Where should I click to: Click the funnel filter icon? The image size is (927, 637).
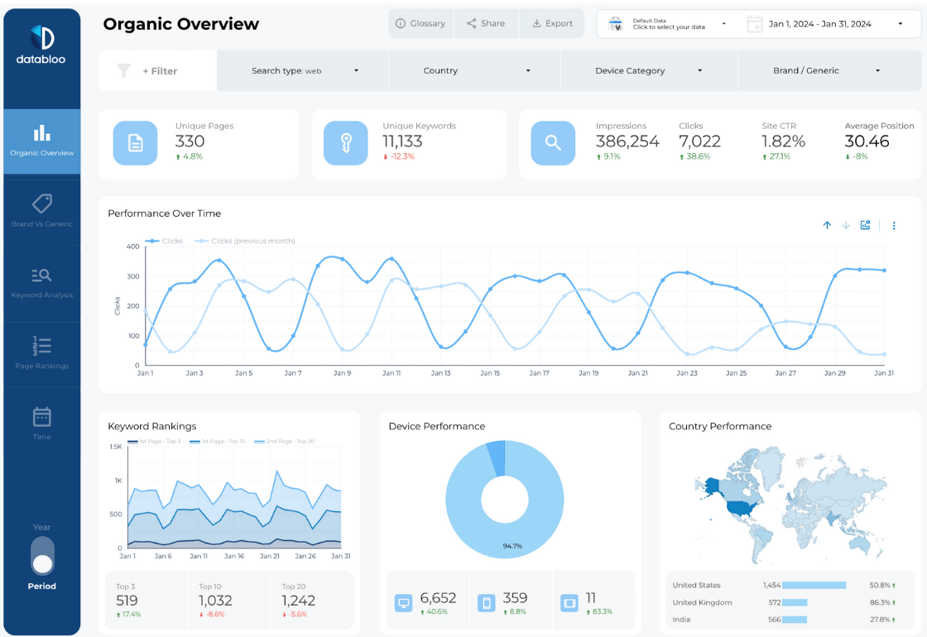click(123, 71)
